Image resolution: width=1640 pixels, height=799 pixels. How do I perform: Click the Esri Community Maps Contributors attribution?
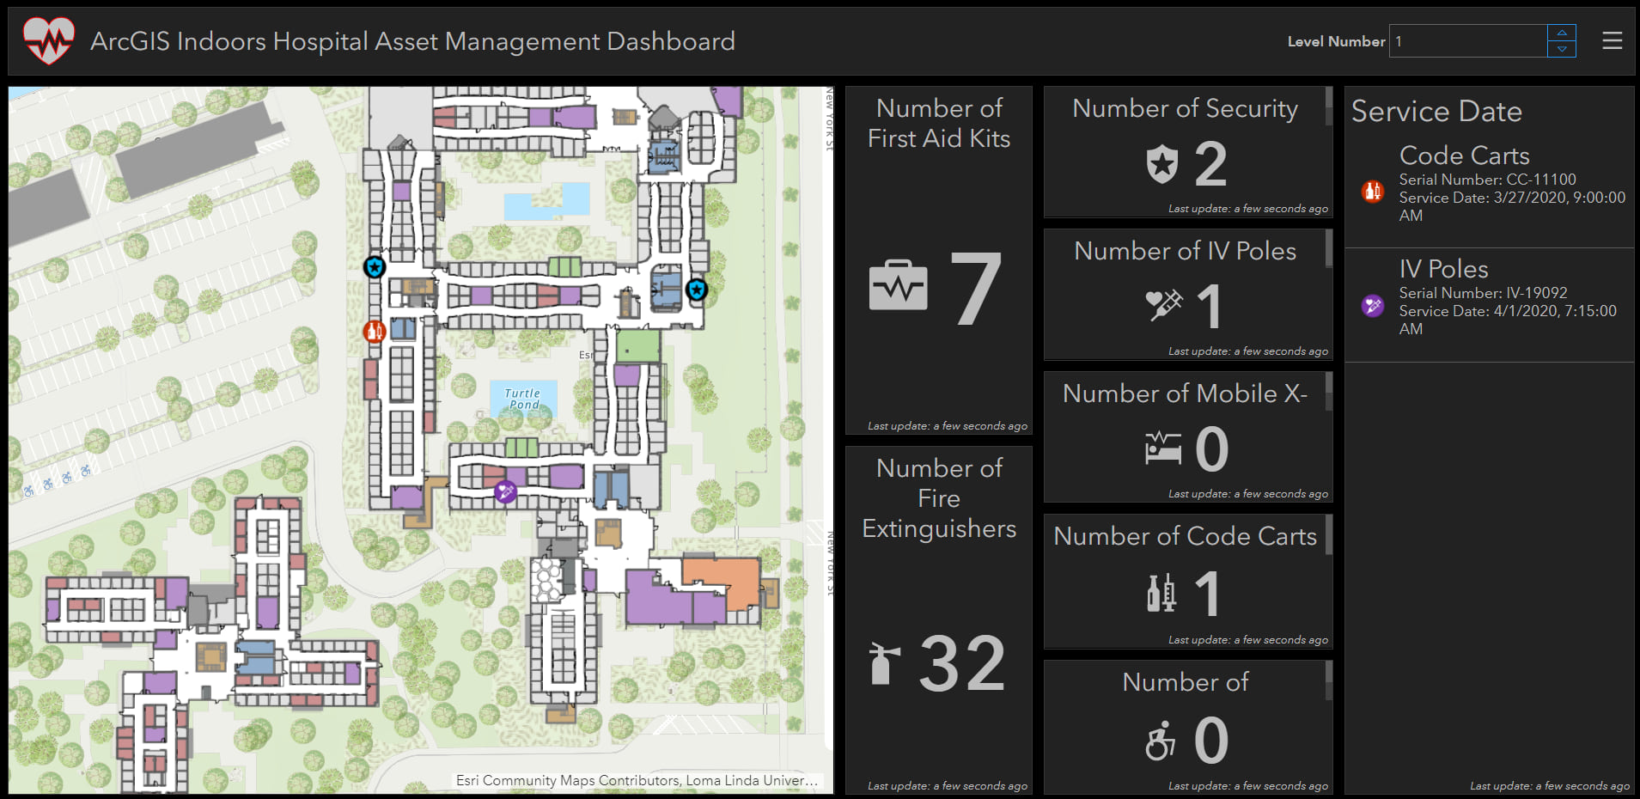[x=637, y=781]
